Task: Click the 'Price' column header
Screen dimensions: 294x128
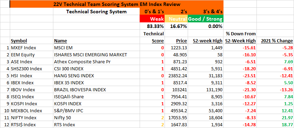Action: click(176, 41)
